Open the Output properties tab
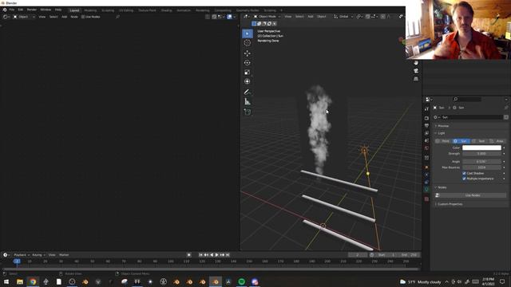 tap(426, 126)
